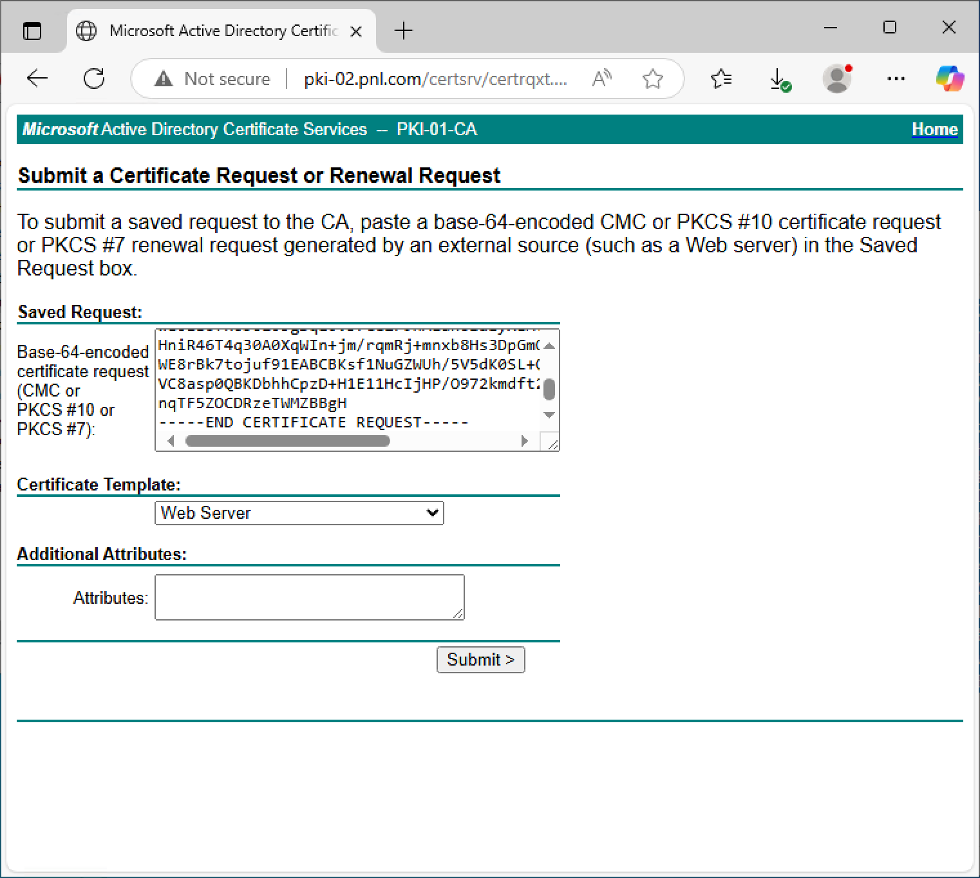
Task: Maximize the browser window
Action: tap(890, 28)
